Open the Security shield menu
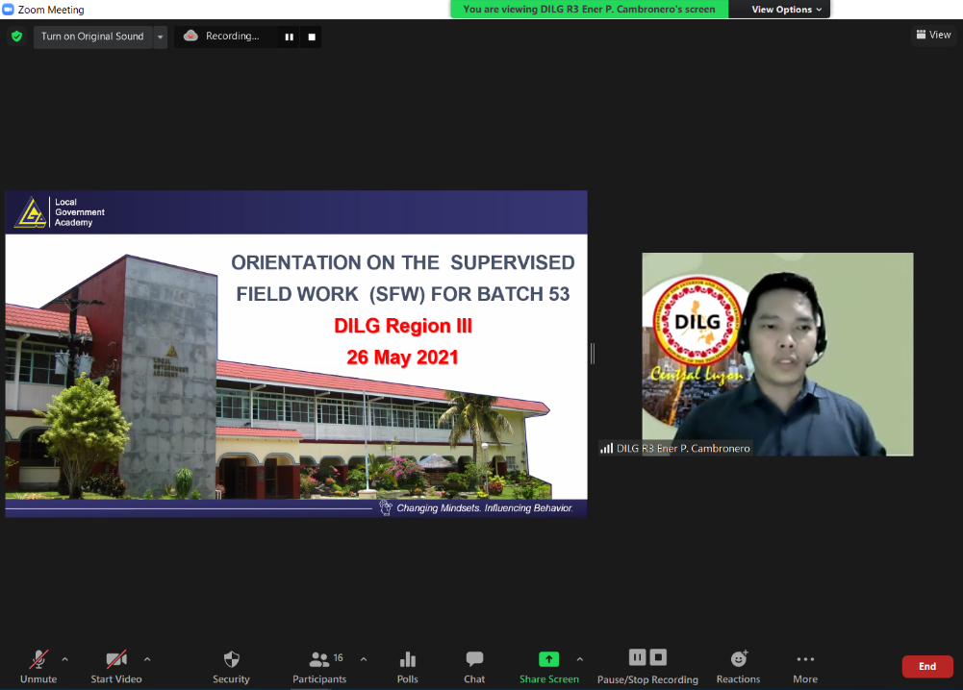The width and height of the screenshot is (963, 690). click(232, 666)
